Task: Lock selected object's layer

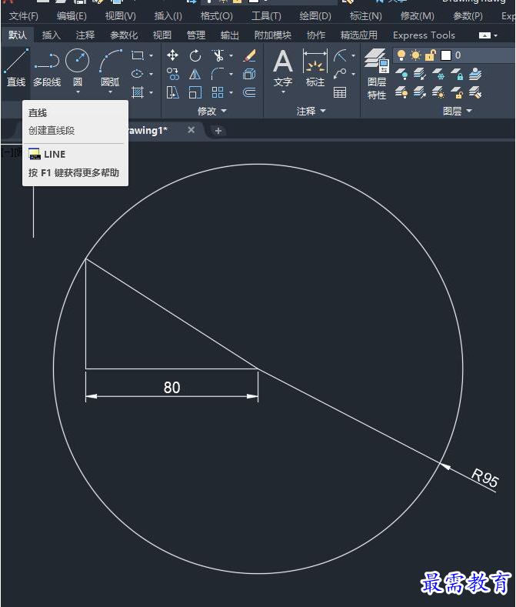Action: [x=457, y=74]
